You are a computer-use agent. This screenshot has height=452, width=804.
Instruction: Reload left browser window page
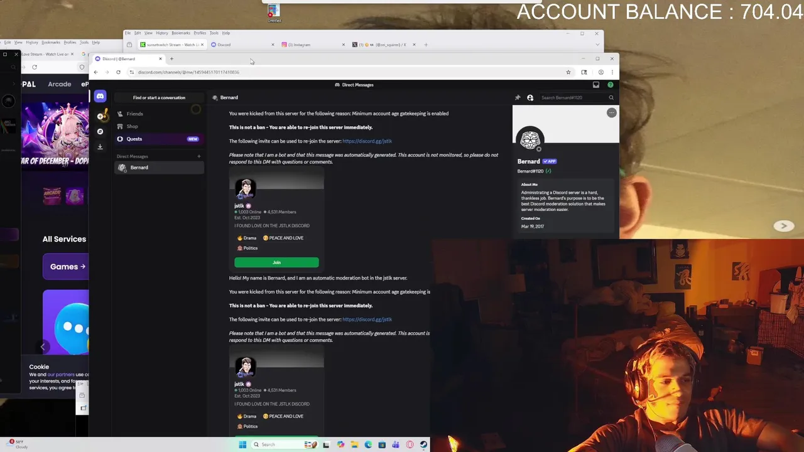[x=35, y=67]
